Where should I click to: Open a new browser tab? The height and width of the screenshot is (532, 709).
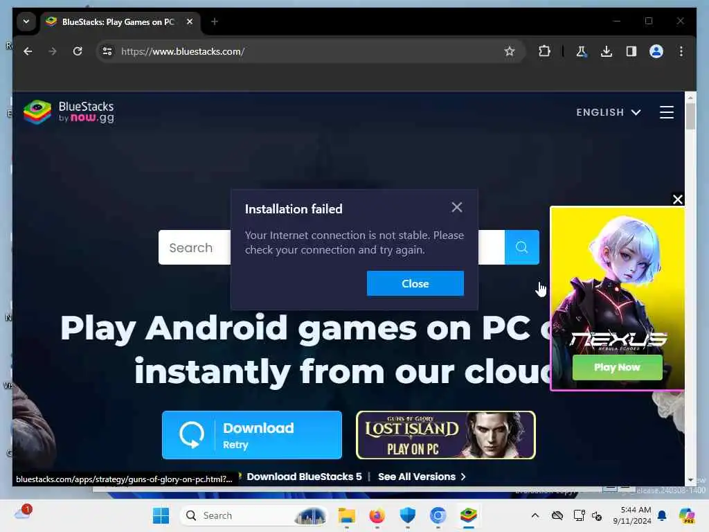(x=215, y=21)
